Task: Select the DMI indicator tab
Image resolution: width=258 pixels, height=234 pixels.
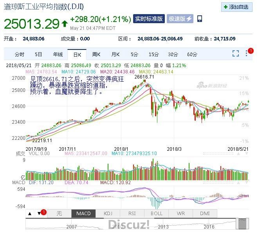Action: coord(205,214)
